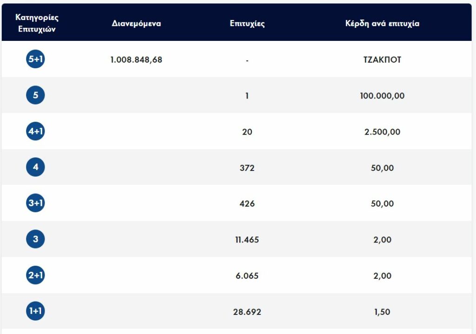Select the 3+1 category badge
The width and height of the screenshot is (476, 334).
(x=36, y=203)
